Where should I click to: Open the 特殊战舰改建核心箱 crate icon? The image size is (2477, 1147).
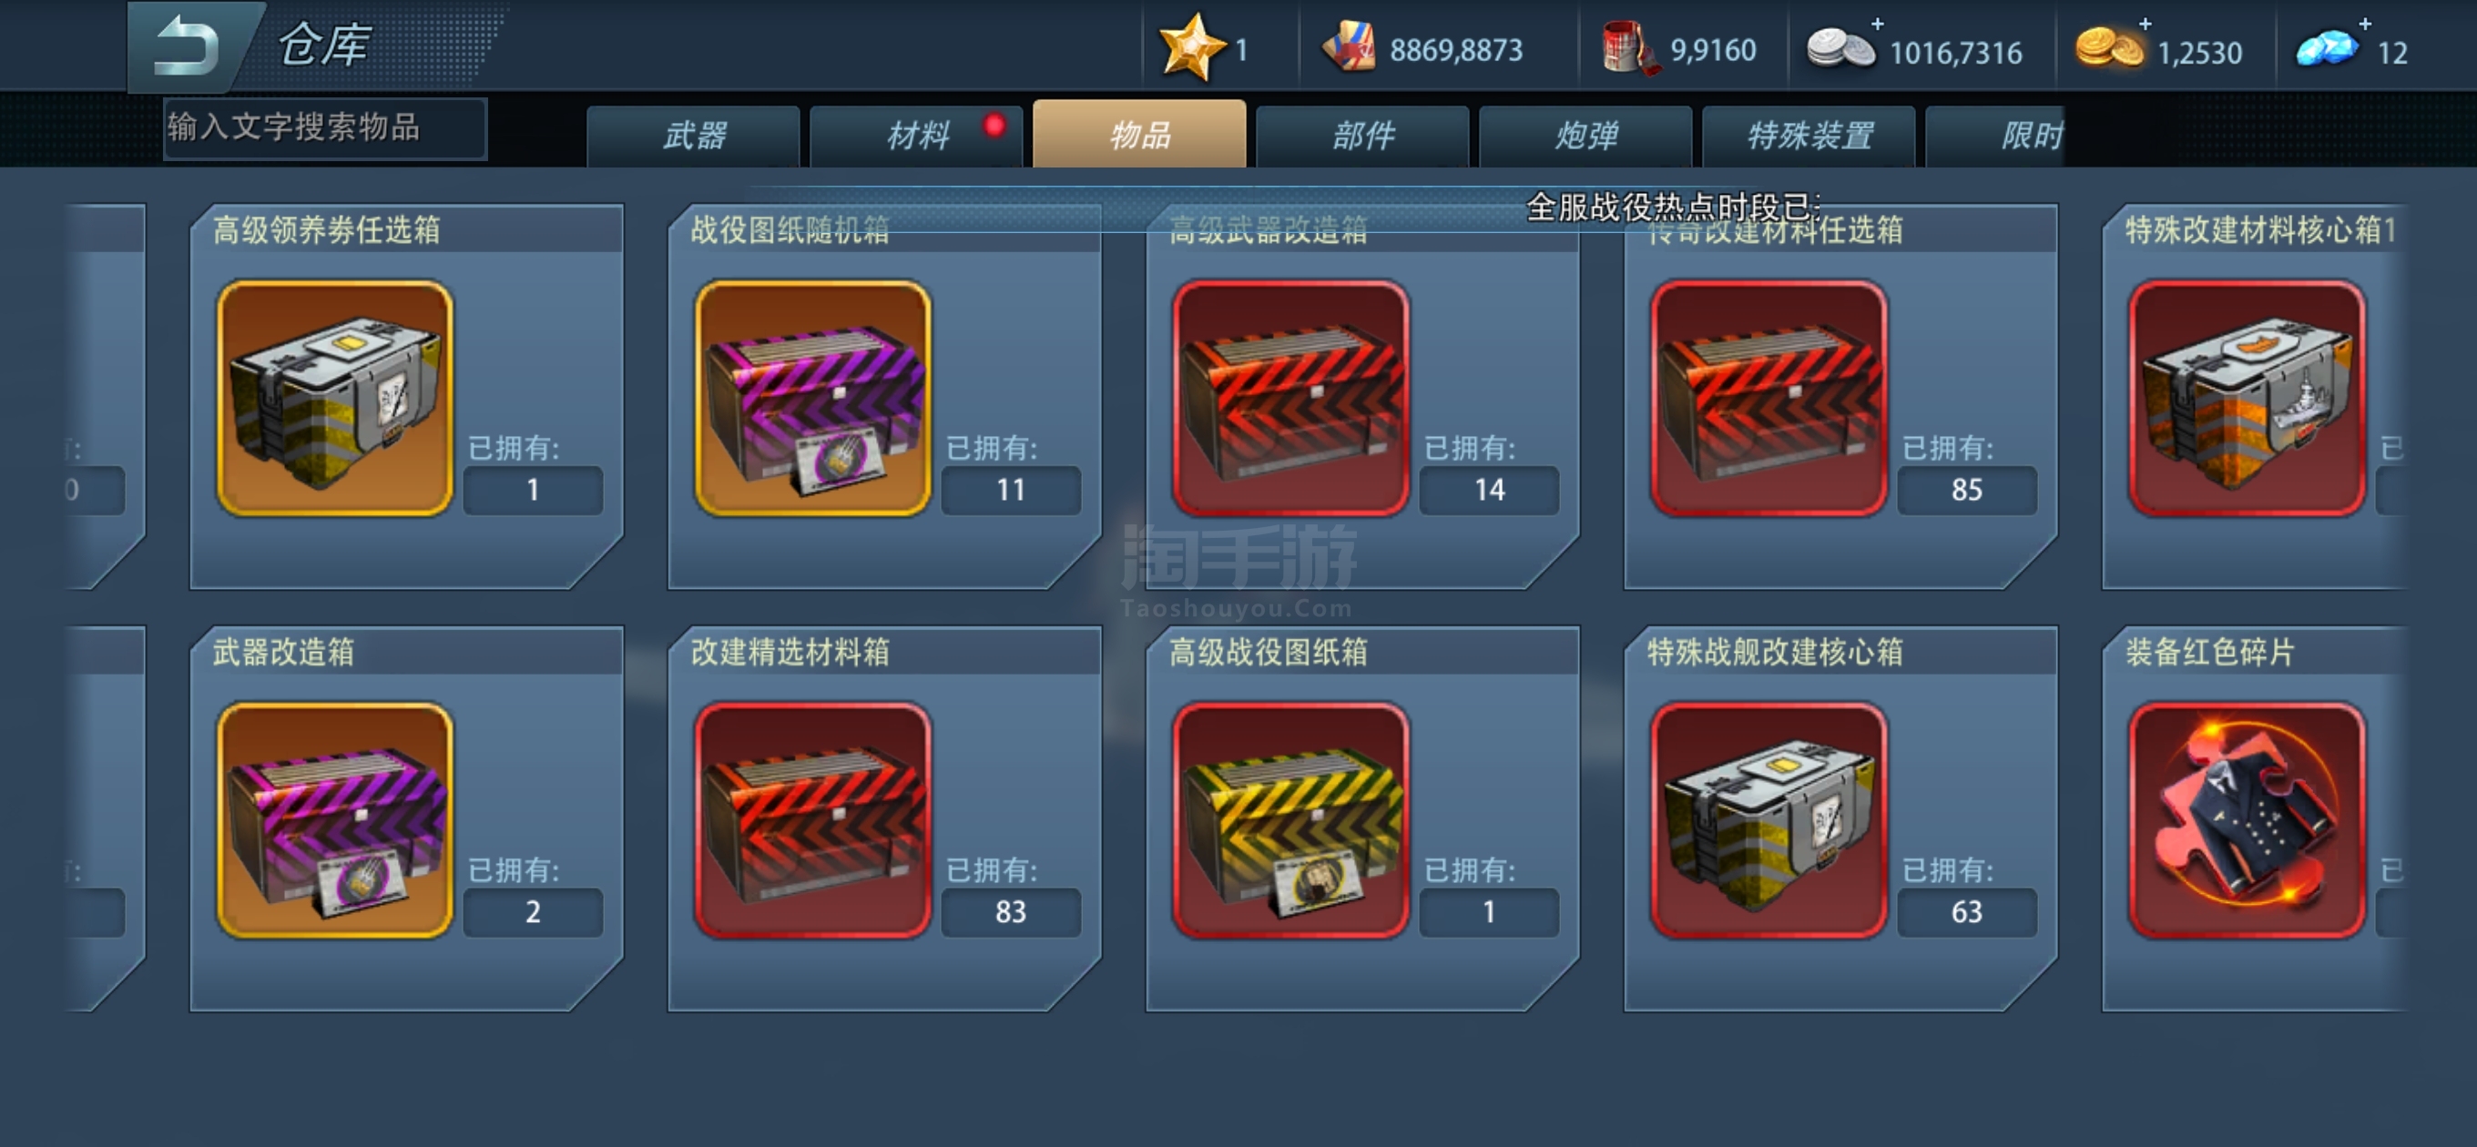pos(1769,820)
